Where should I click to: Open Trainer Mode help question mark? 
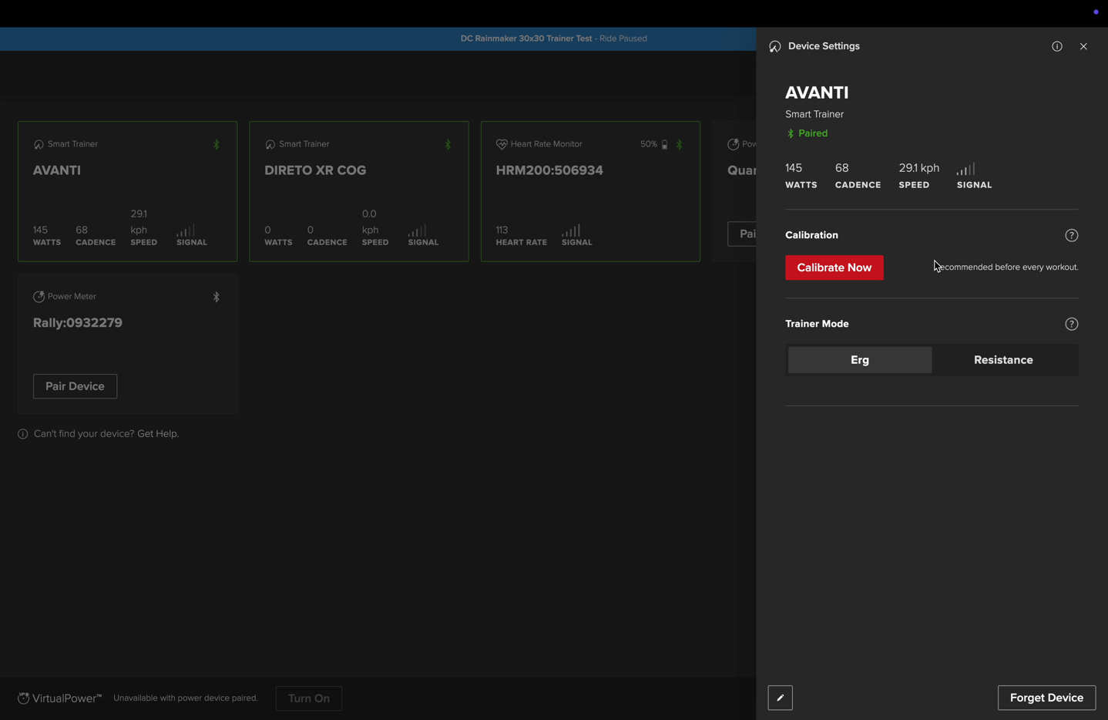1071,324
